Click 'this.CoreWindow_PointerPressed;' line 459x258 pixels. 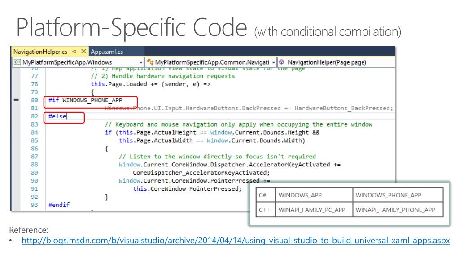click(188, 189)
